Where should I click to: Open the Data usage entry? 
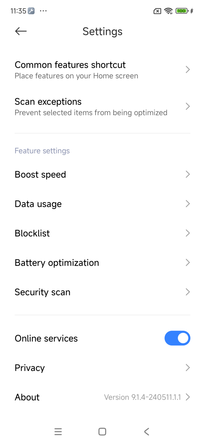[x=102, y=204]
